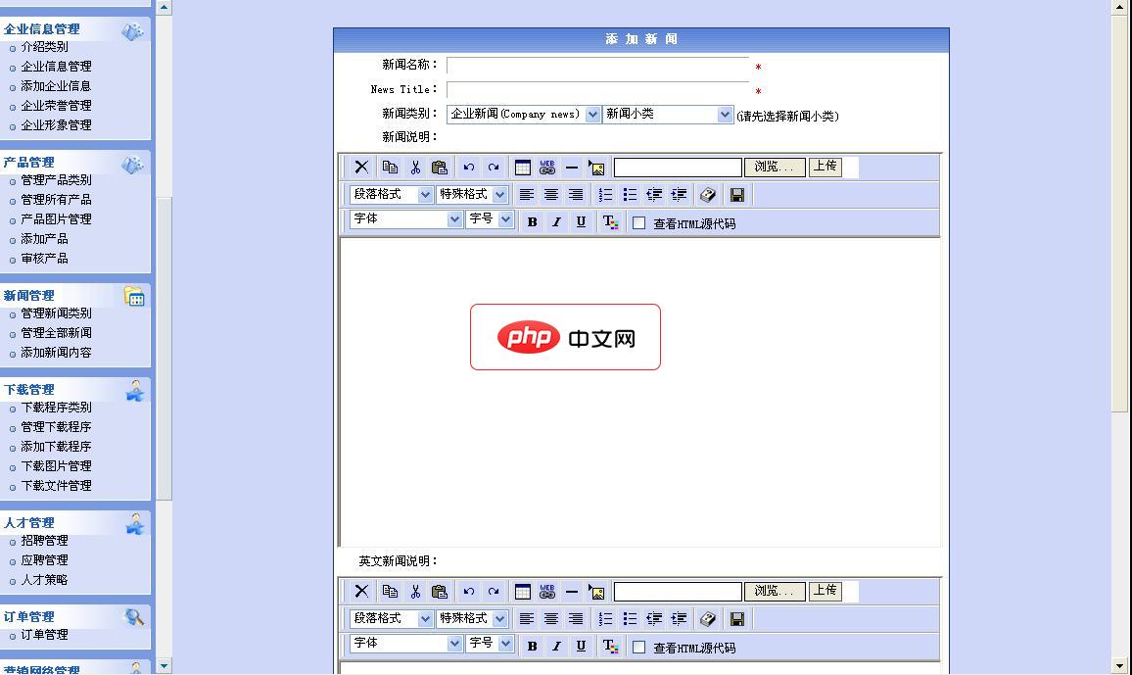The width and height of the screenshot is (1132, 675).
Task: Click the Insert Table icon
Action: coord(523,166)
